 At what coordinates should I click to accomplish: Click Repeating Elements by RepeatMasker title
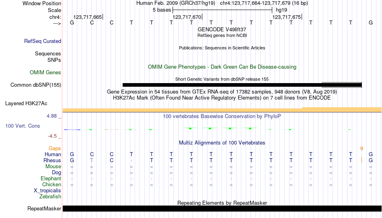pos(222,203)
